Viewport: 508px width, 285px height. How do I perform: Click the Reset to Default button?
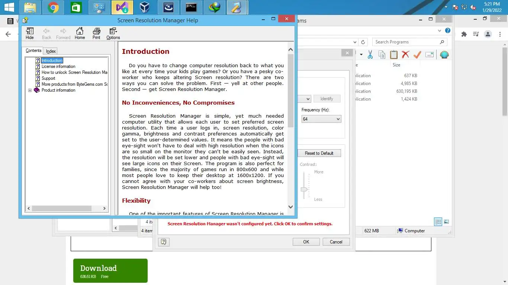click(319, 153)
